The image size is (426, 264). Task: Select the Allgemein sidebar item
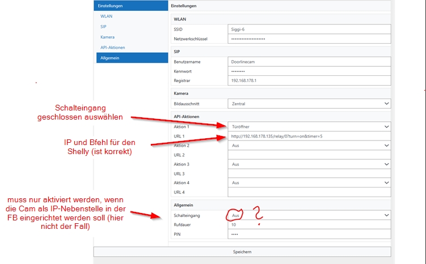(x=110, y=58)
